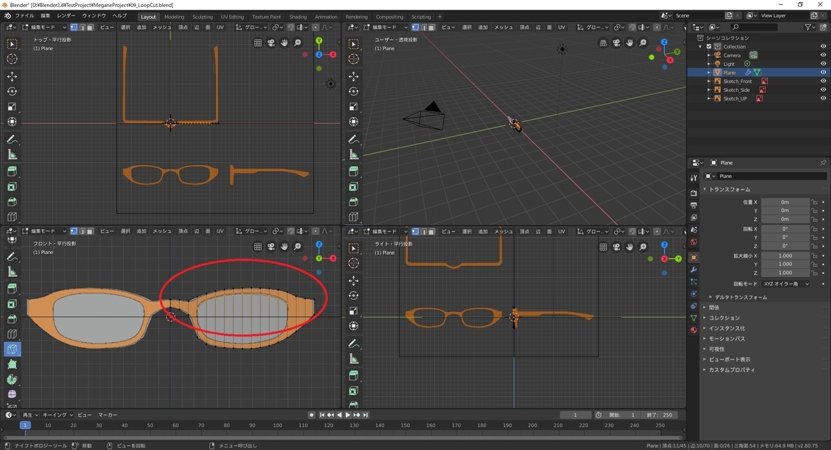Image resolution: width=831 pixels, height=450 pixels.
Task: Select the Knife tool in front viewport toolbar
Action: (12, 349)
